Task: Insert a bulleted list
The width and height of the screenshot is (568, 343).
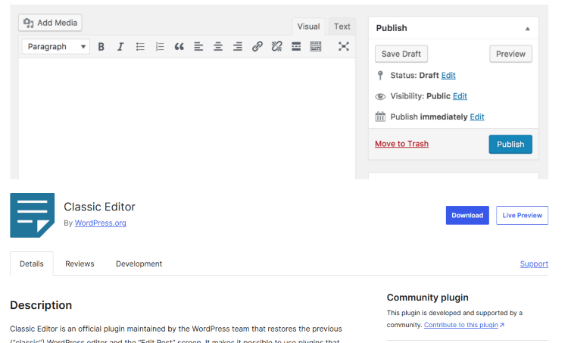Action: coord(140,47)
